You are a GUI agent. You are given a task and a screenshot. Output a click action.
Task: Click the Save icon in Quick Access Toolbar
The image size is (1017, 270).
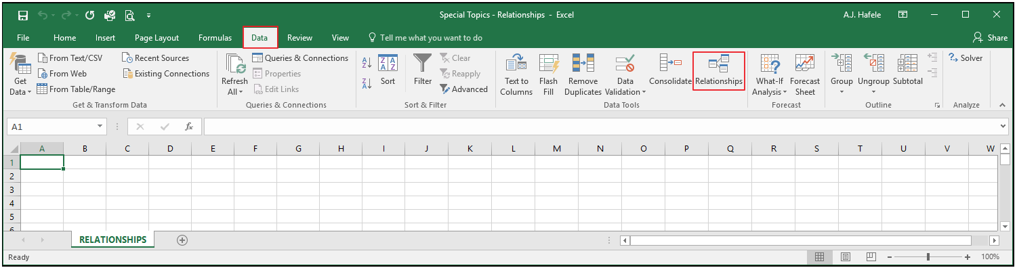click(x=22, y=15)
